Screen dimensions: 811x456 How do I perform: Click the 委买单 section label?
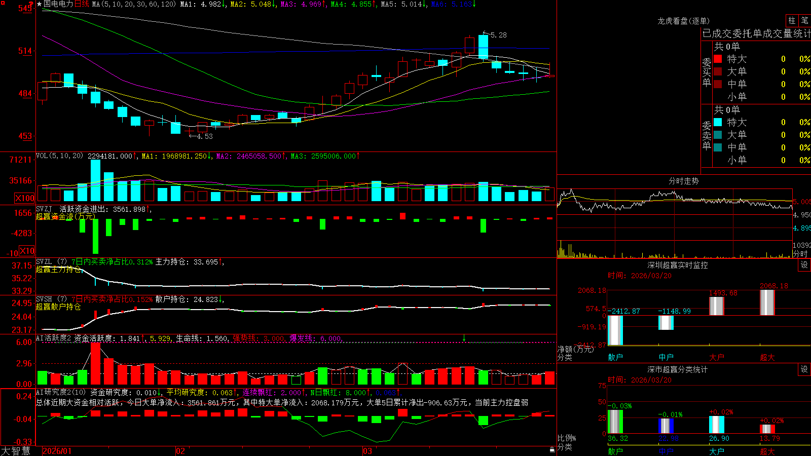[707, 72]
